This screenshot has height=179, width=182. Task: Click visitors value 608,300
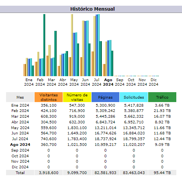[x=49, y=117]
